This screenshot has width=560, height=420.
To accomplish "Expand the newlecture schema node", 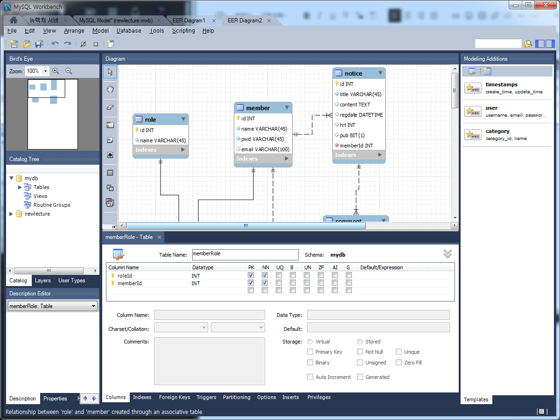I will 12,214.
